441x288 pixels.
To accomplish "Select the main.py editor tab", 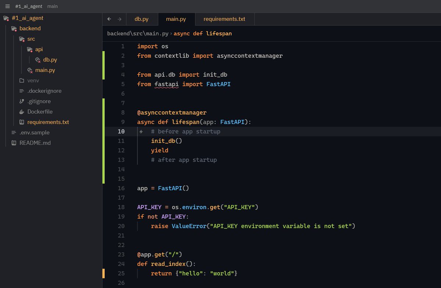I will (x=176, y=19).
